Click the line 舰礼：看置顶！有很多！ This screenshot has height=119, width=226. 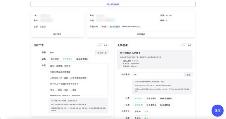[x=61, y=66]
